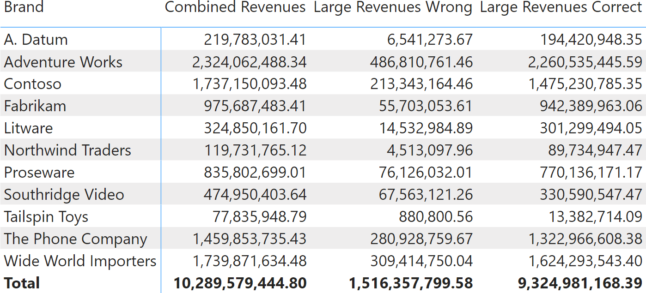
Task: Select The Phone Company wrong value 280,928,759.67
Action: [x=421, y=239]
